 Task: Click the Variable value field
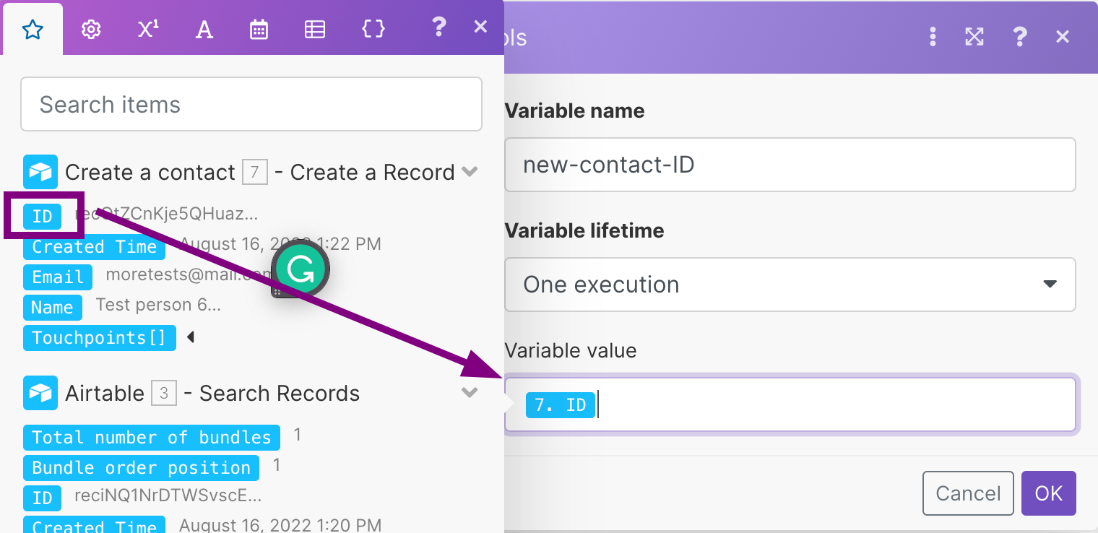[x=790, y=404]
